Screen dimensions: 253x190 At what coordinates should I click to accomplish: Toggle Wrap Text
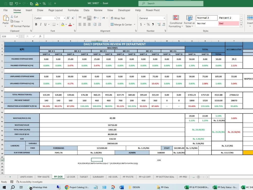click(118, 18)
